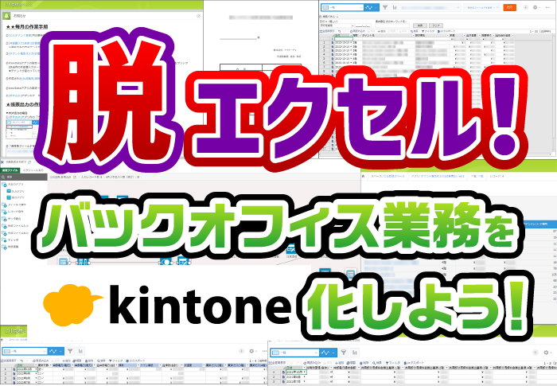Open the date condition dropdown in the top-right search panel
The width and height of the screenshot is (557, 386).
337,25
